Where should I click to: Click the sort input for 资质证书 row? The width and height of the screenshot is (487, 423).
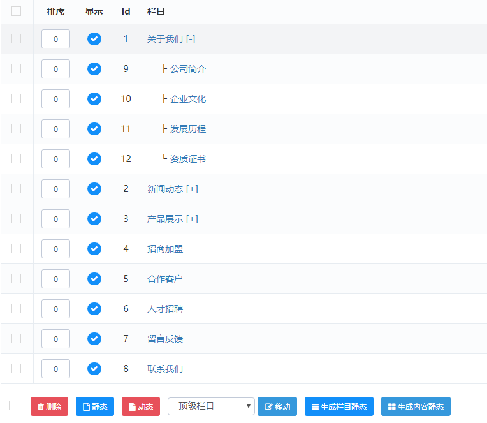pos(55,159)
